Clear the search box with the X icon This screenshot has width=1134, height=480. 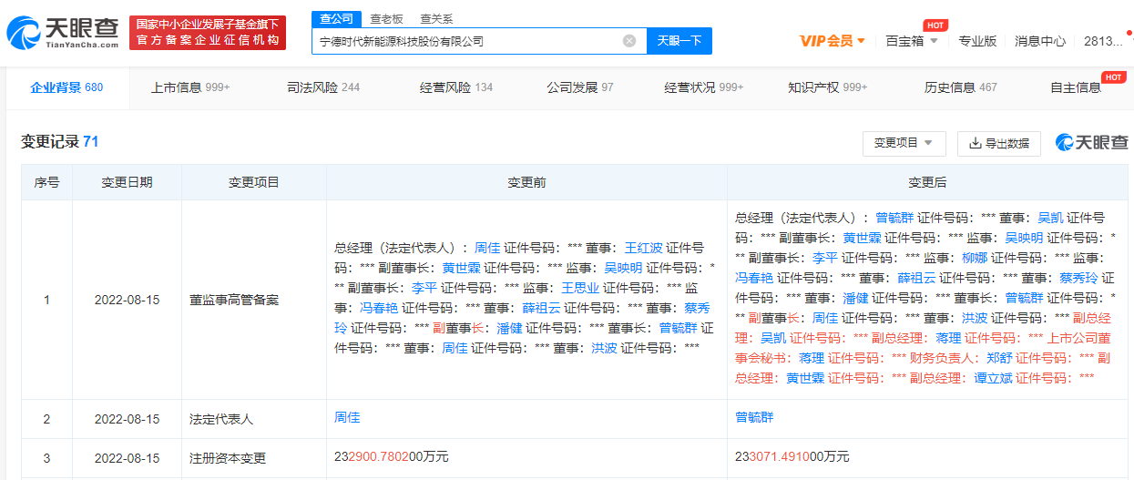(629, 41)
